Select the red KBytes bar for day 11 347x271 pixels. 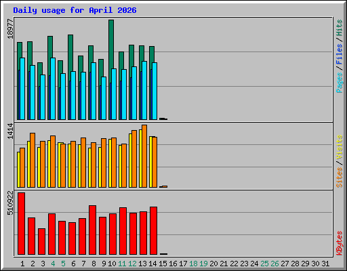(123, 231)
